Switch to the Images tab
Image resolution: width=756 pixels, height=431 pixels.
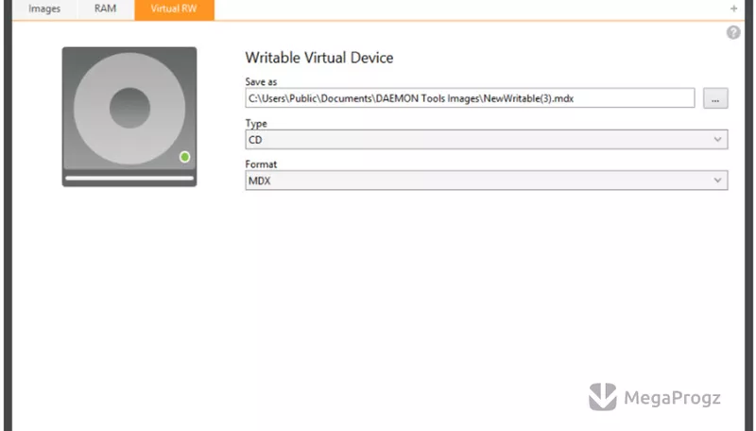tap(44, 9)
